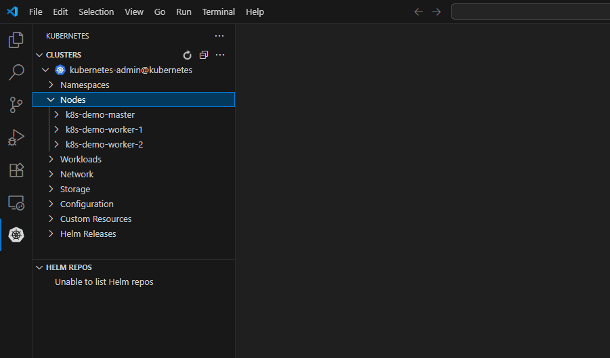The width and height of the screenshot is (610, 358).
Task: Collapse the Helm Repos section
Action: click(x=39, y=267)
